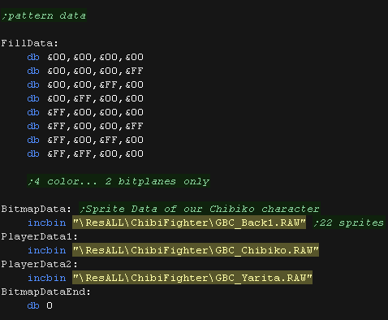The width and height of the screenshot is (388, 320).
Task: Click the 'Sprite Data of our Chibiko character' comment
Action: pos(200,209)
